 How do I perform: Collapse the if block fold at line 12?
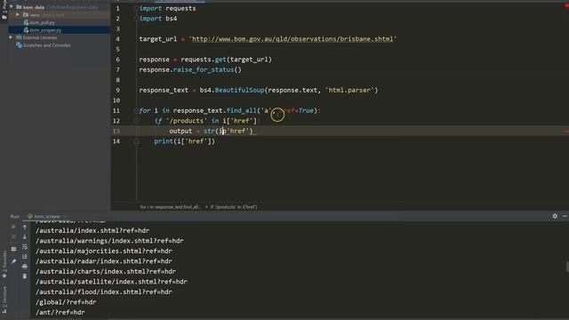point(136,121)
